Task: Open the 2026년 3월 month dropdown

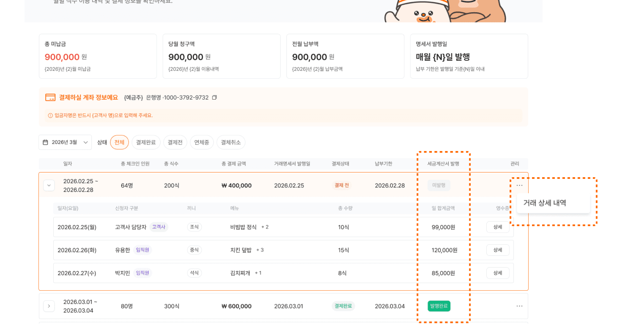Action: [65, 142]
